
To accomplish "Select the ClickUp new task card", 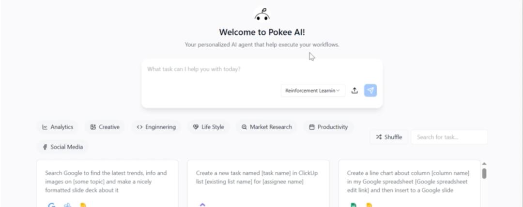I will point(258,183).
